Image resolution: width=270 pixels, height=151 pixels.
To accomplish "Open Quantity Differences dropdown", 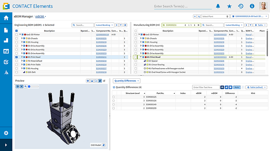I will pyautogui.click(x=127, y=81).
